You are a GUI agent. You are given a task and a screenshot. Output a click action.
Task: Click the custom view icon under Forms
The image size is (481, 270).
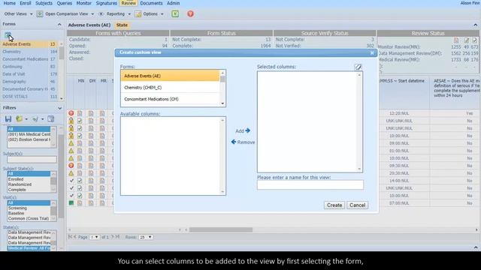(x=8, y=35)
